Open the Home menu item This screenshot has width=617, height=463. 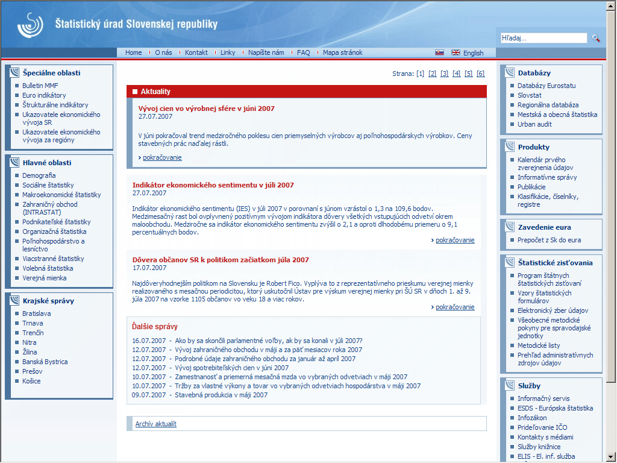click(133, 52)
